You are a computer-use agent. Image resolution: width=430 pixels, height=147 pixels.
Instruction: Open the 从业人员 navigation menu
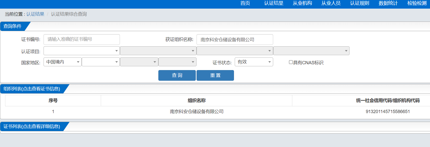coord(331,3)
